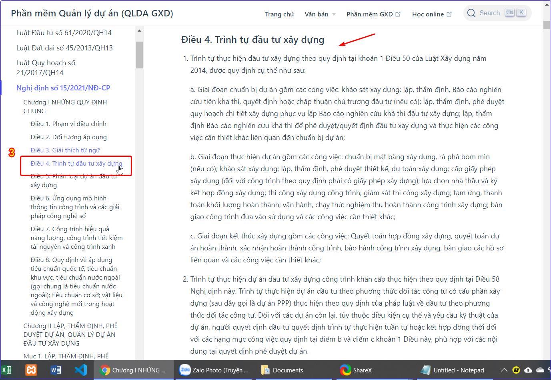The width and height of the screenshot is (551, 380).
Task: Open Word from the taskbar
Action: click(x=56, y=370)
